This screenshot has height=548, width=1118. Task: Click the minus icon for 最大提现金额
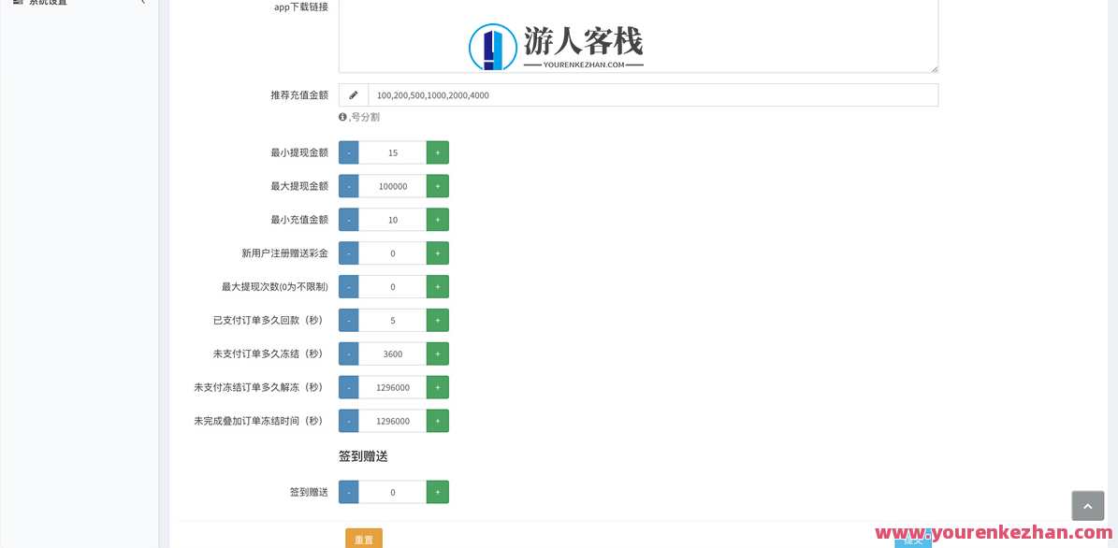point(348,185)
